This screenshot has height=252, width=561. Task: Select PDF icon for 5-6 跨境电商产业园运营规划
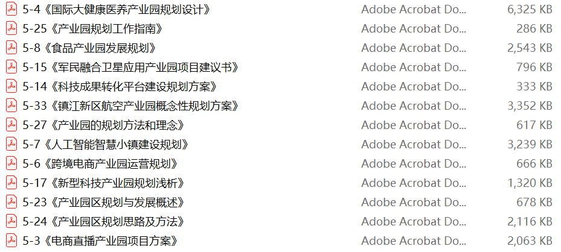[11, 163]
